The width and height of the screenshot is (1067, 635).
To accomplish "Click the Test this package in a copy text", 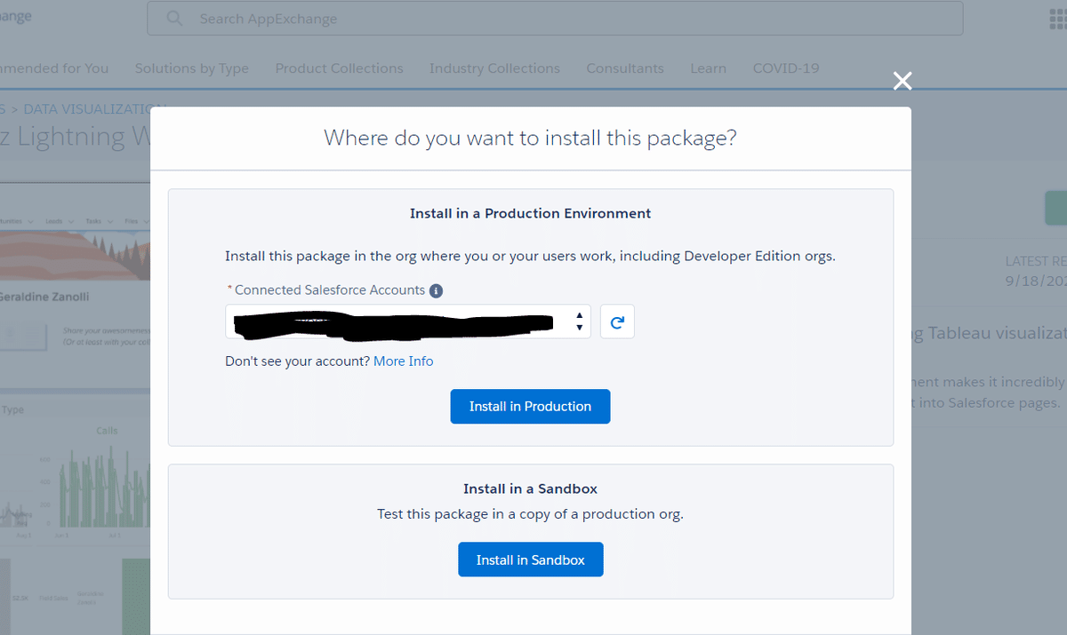I will pos(530,513).
